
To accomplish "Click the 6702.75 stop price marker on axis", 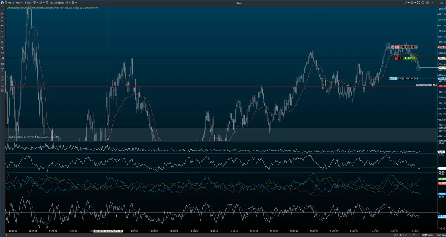I will (x=442, y=47).
